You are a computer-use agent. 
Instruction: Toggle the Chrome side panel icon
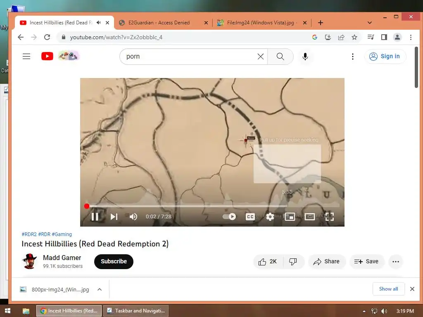tap(384, 37)
